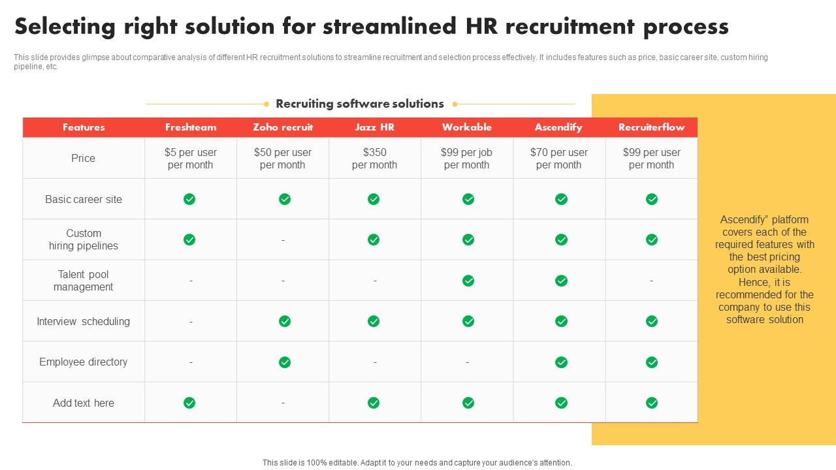Click Workable's dash in Employee directory row

tap(467, 362)
